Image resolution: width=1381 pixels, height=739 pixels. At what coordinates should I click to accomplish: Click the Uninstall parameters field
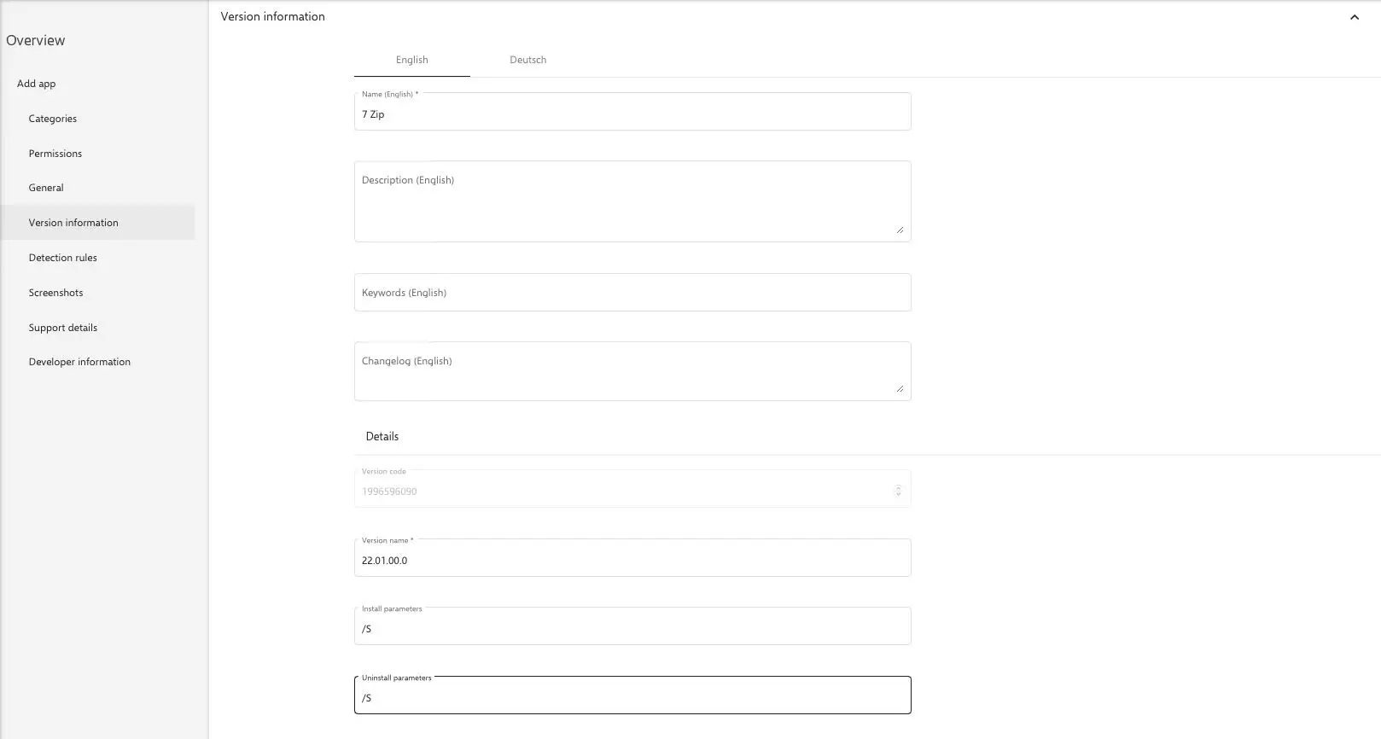(x=632, y=698)
